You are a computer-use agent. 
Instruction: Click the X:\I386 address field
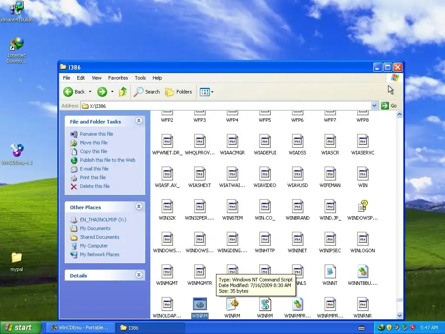coord(226,106)
